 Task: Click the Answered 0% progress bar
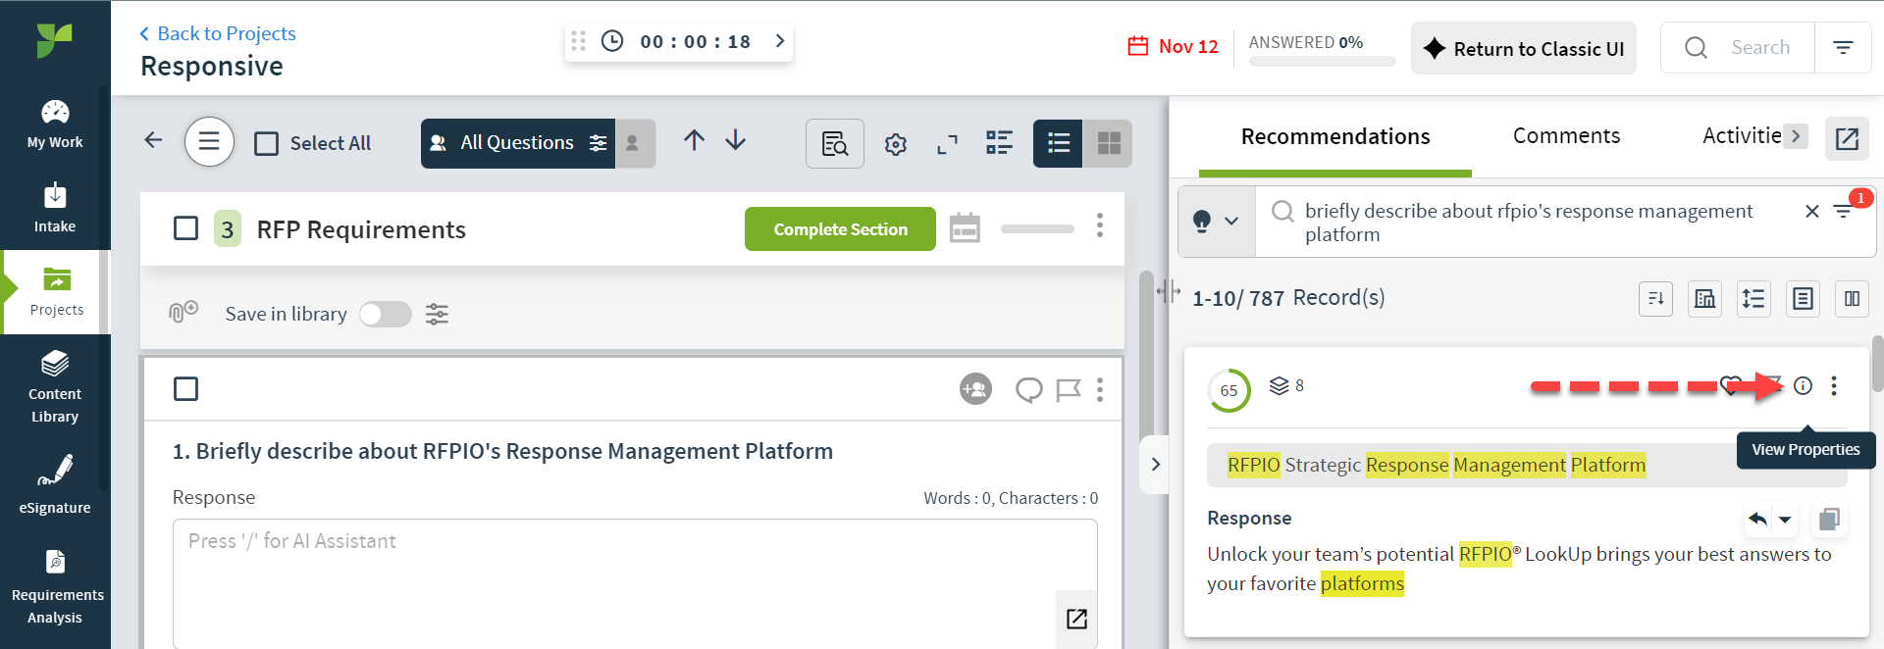(x=1322, y=61)
